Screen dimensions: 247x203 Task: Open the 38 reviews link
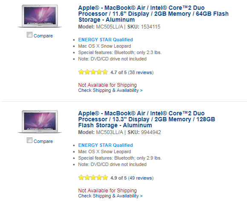coord(141,72)
